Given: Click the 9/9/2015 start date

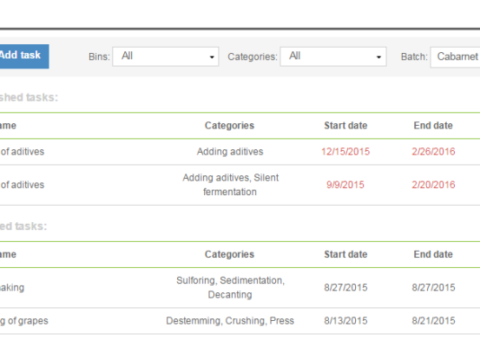Looking at the screenshot, I should click(345, 185).
